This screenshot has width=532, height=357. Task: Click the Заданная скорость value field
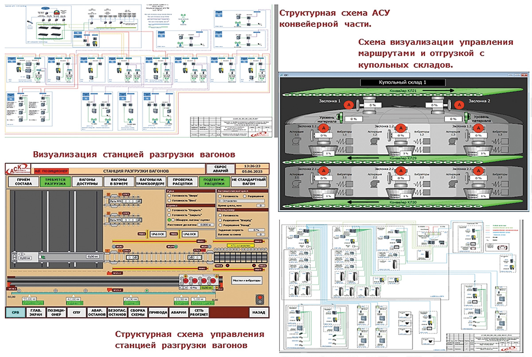[x=256, y=230]
